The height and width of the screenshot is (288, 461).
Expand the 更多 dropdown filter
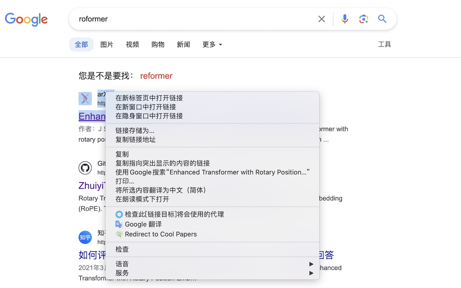pos(212,45)
